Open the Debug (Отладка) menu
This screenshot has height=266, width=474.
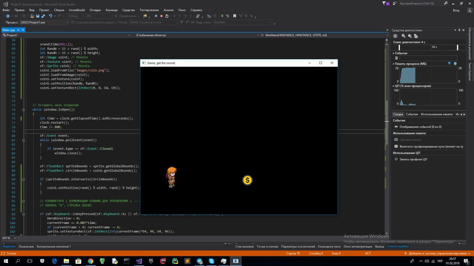[x=95, y=10]
